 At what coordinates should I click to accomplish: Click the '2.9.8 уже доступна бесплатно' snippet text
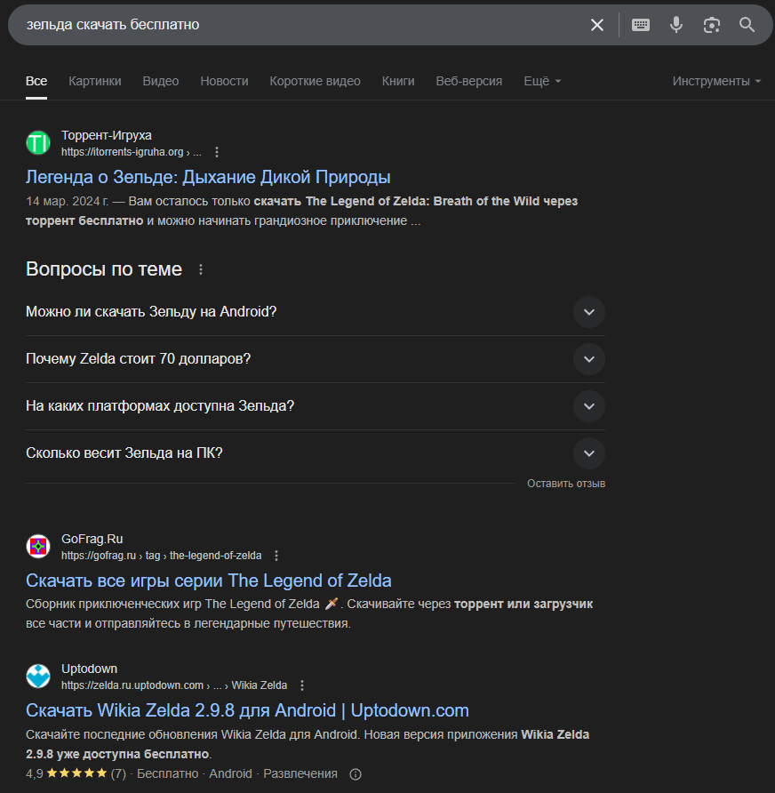tap(117, 754)
